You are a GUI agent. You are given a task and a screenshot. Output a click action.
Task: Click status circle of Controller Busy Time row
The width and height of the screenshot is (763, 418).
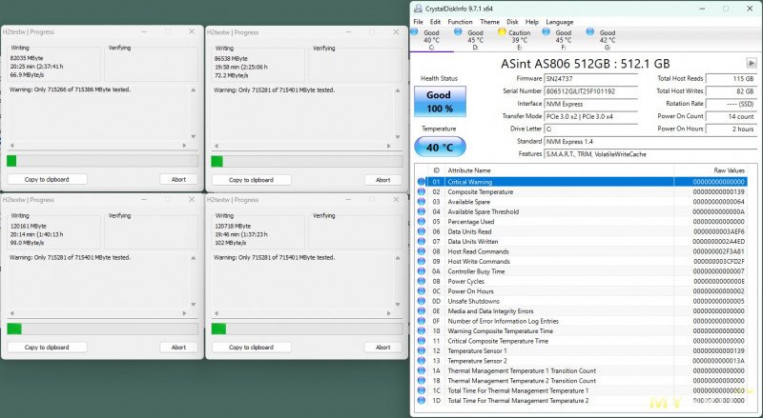tap(422, 271)
